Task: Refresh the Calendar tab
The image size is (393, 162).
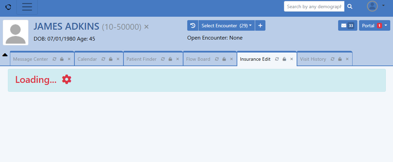Action: coord(103,59)
